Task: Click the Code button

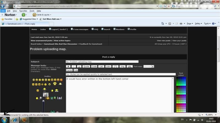Action: [94, 67]
